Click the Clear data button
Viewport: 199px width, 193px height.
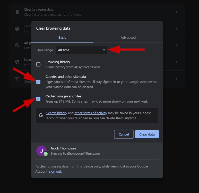[147, 134]
